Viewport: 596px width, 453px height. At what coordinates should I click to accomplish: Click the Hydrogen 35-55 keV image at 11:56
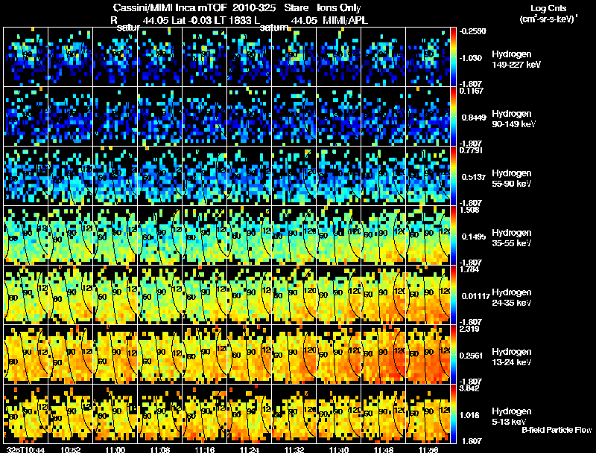point(428,235)
